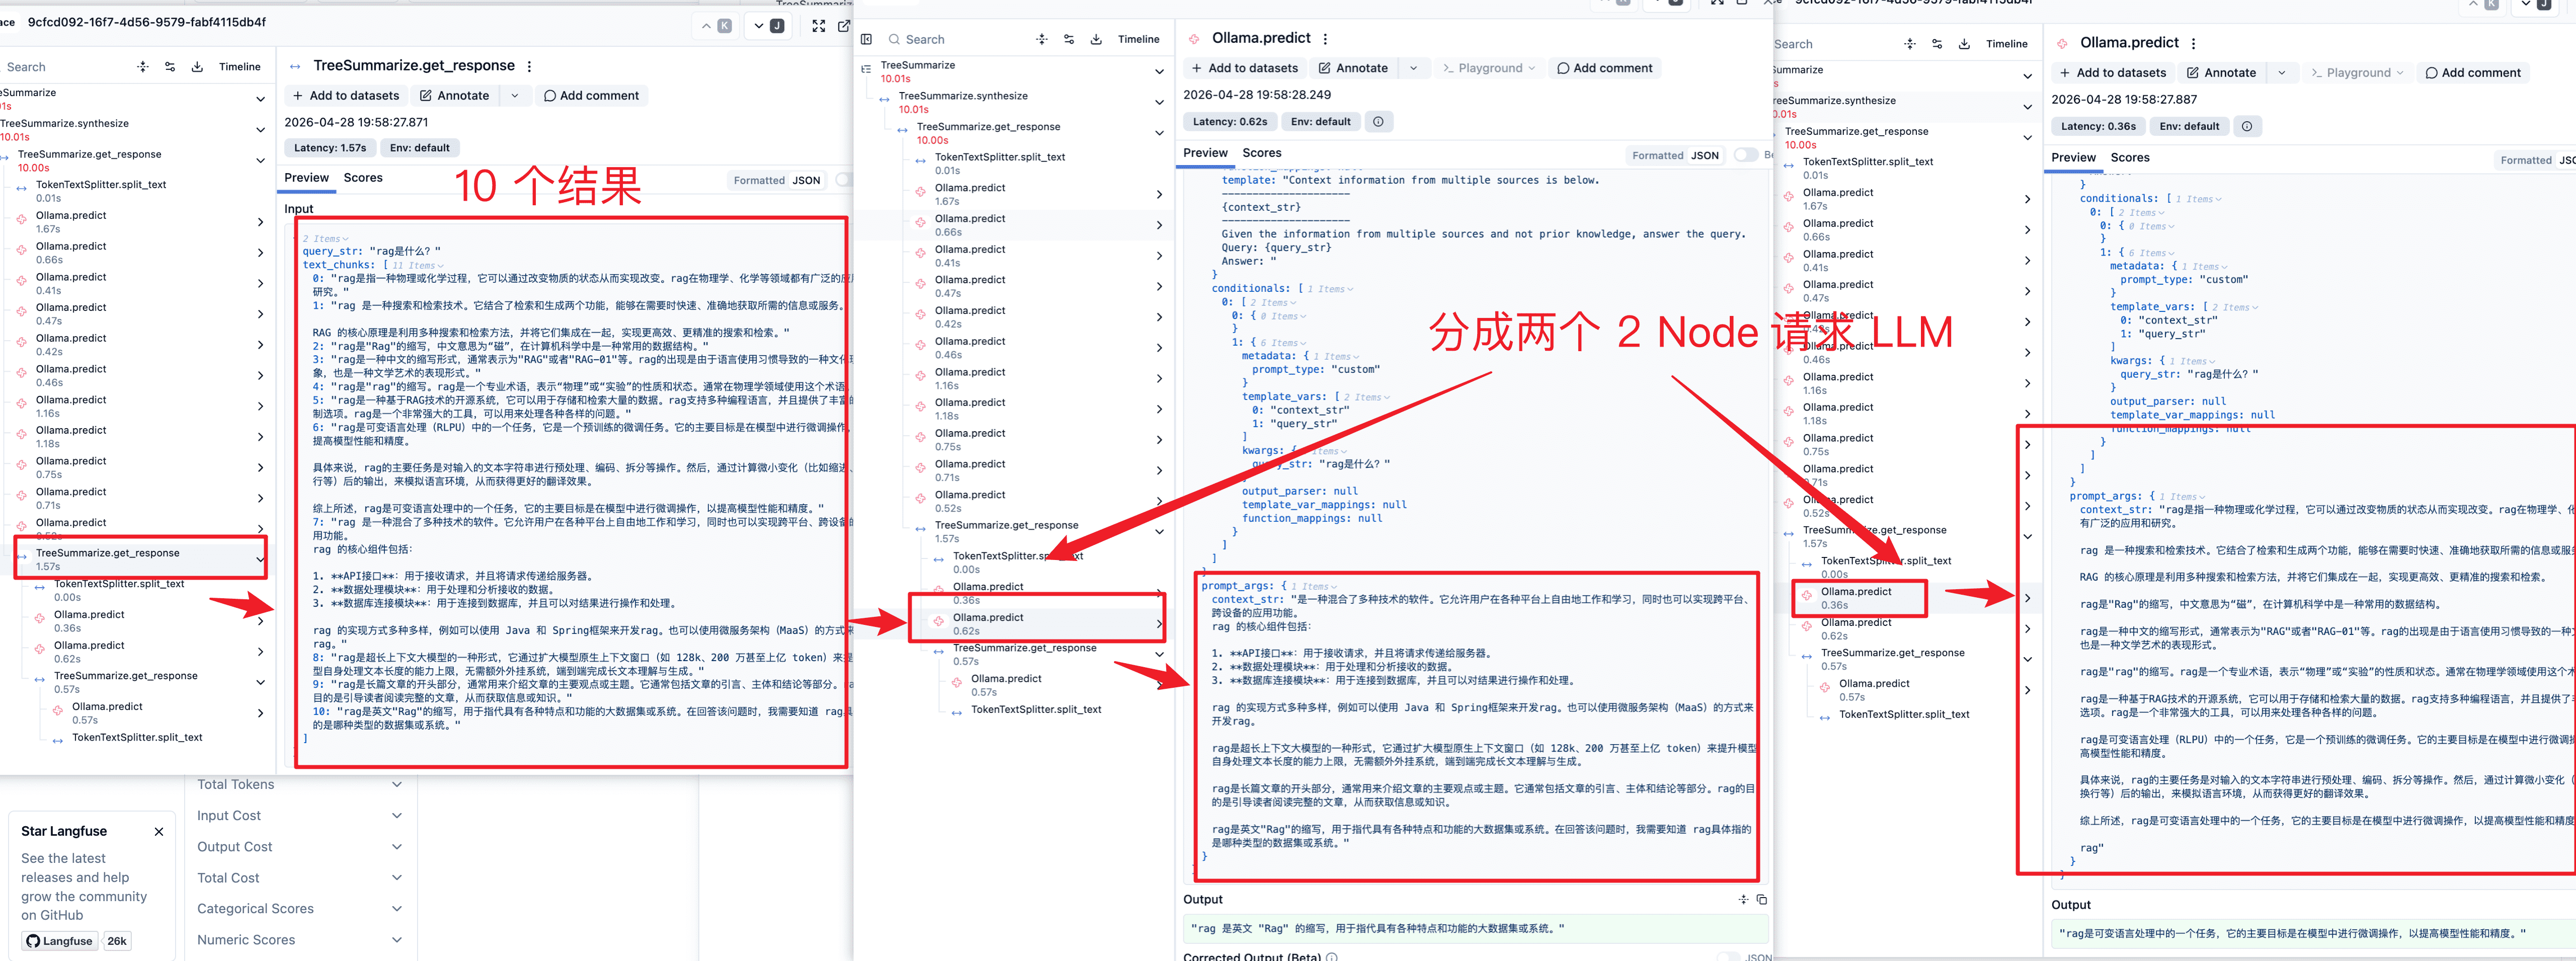Open the Scores tab under Latency: 1.57s
2576x961 pixels.
click(x=363, y=178)
